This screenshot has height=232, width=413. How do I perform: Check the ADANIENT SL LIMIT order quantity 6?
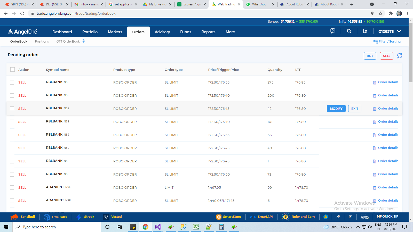click(x=12, y=201)
